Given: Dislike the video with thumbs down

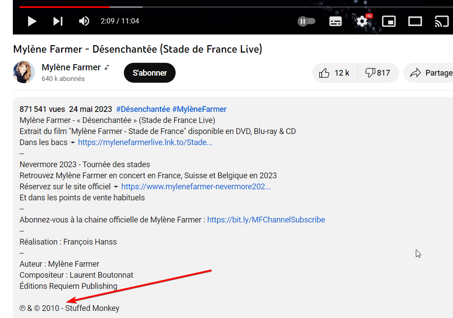Looking at the screenshot, I should tap(378, 73).
